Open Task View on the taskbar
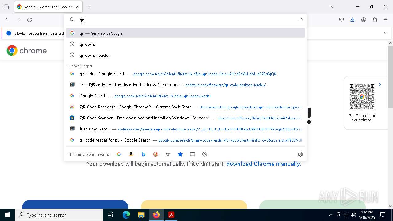393x221 pixels. click(111, 215)
